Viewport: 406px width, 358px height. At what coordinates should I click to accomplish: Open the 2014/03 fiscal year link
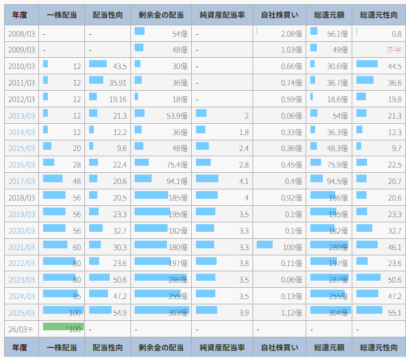coord(21,133)
